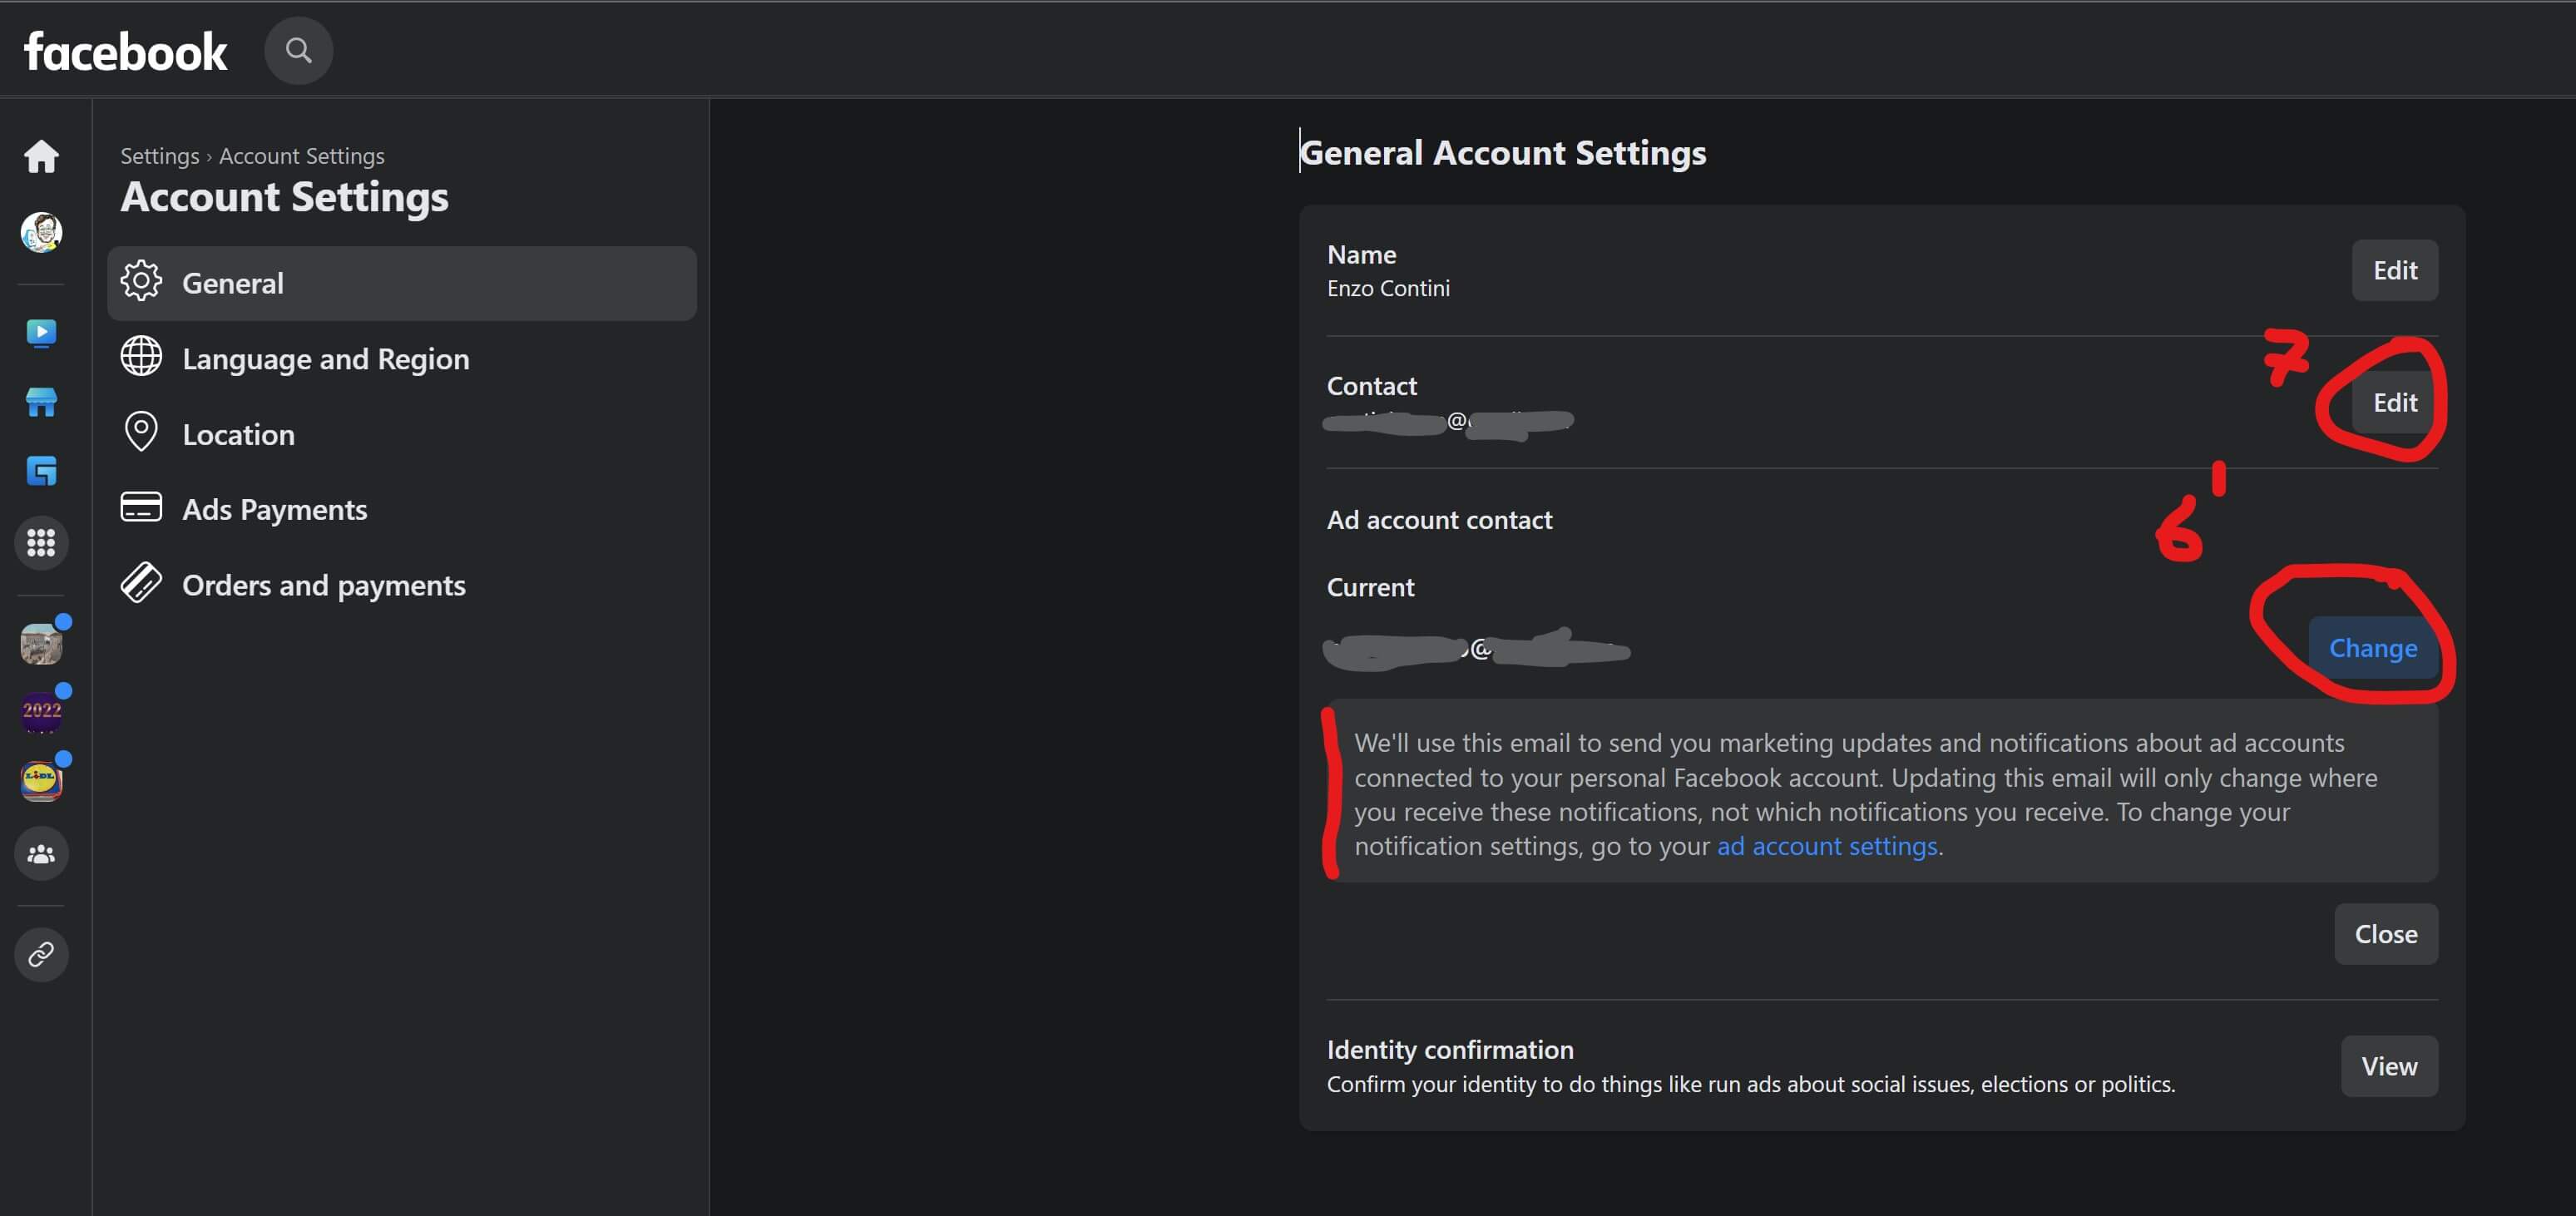Select the General settings tab

pyautogui.click(x=401, y=283)
